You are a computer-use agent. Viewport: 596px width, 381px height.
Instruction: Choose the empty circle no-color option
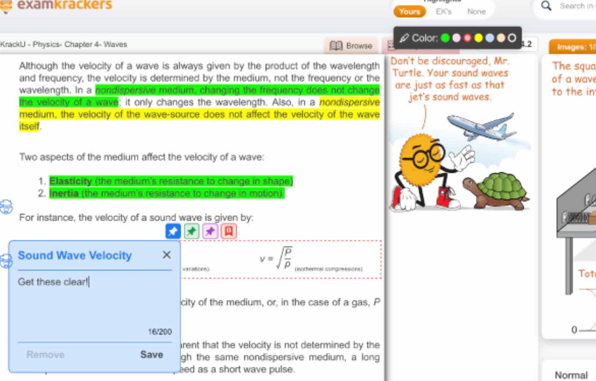coord(512,38)
